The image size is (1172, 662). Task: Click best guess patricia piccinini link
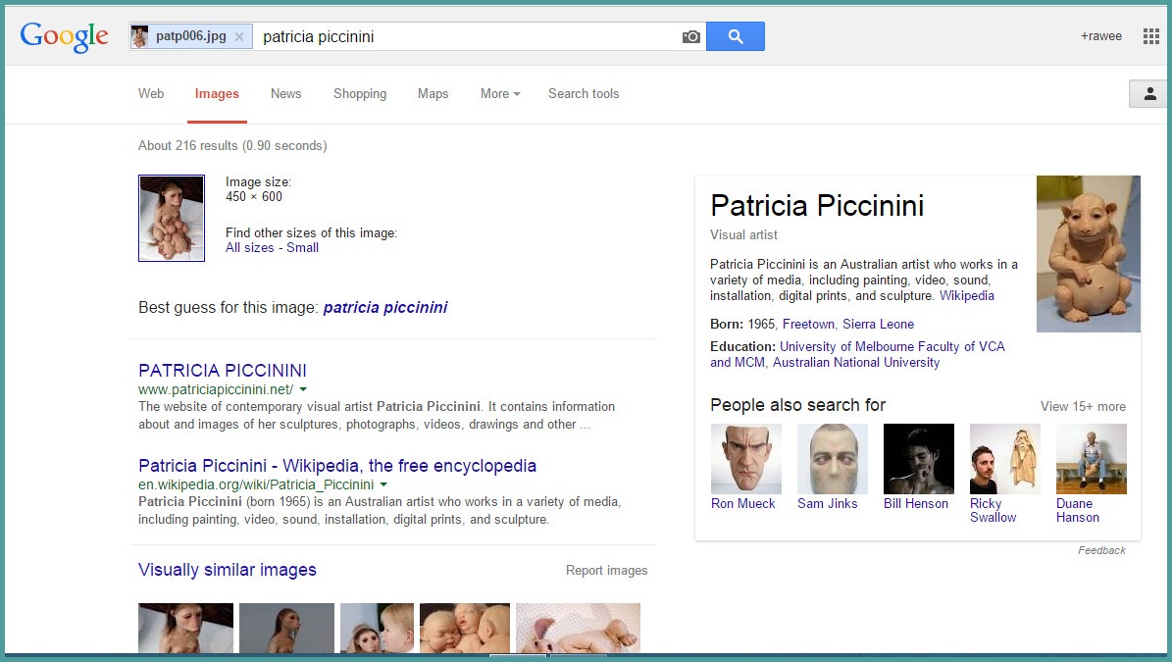pyautogui.click(x=384, y=307)
